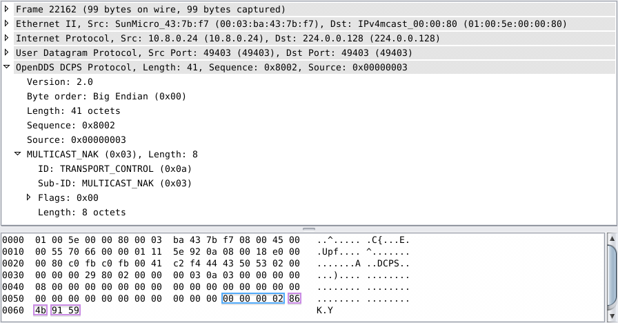Click hex offset 0050 row label
618x323 pixels.
click(13, 299)
